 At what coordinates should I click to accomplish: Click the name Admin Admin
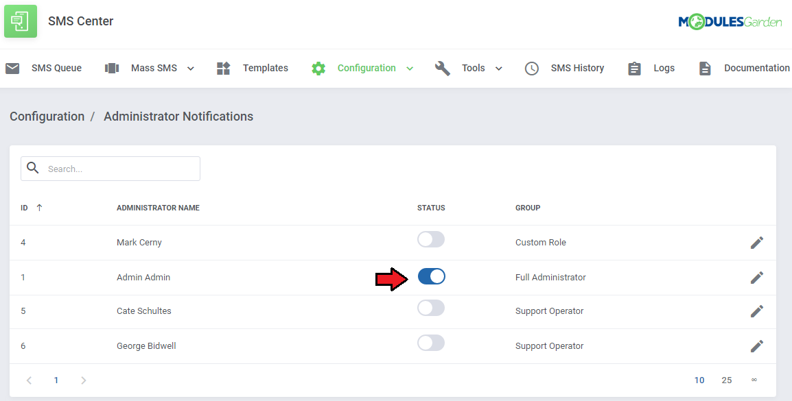(143, 278)
